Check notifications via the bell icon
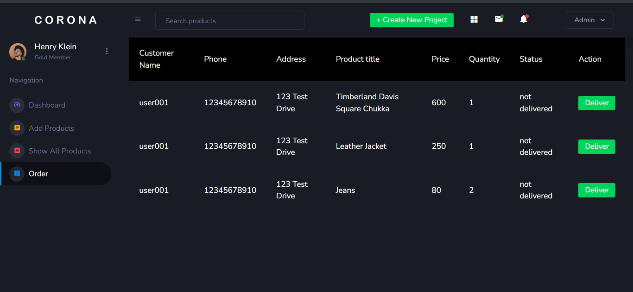 (x=523, y=19)
